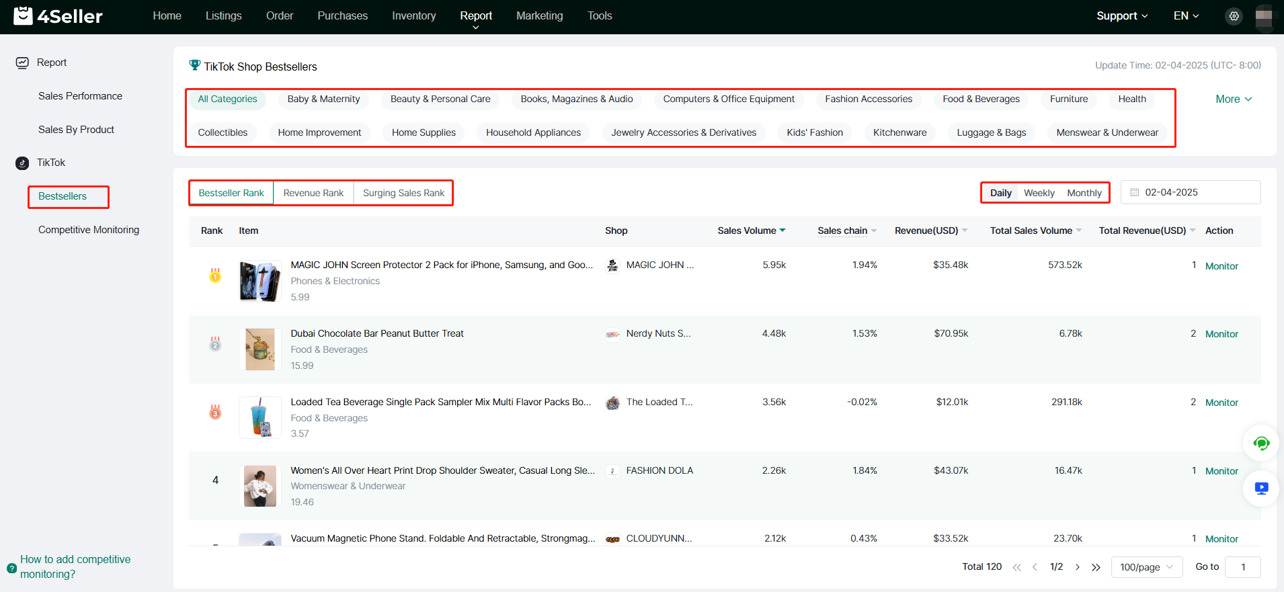Click the 4Seller logo
Screen dimensions: 1284x592
click(x=58, y=15)
